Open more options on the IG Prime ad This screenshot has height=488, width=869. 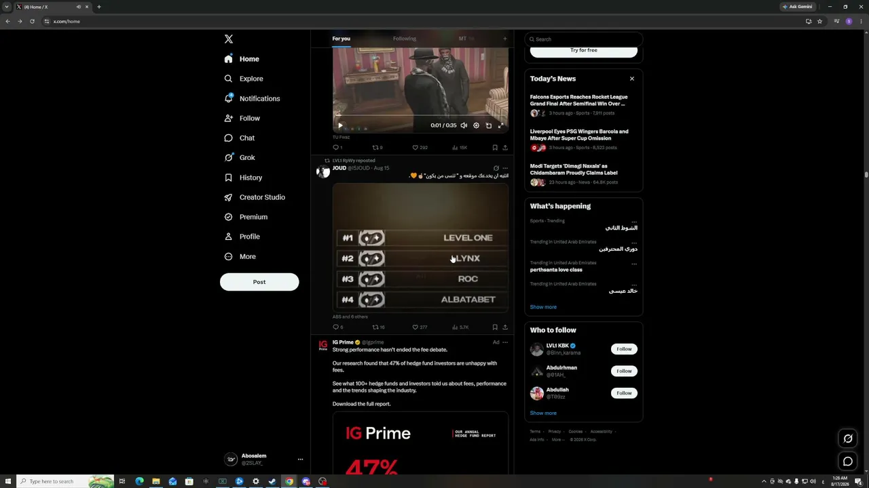click(504, 342)
